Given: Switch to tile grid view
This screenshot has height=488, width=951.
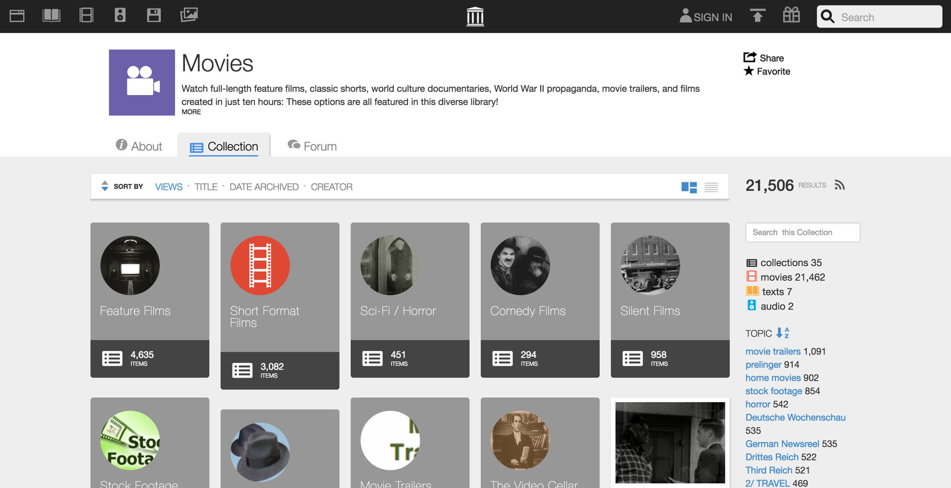Looking at the screenshot, I should (x=689, y=187).
